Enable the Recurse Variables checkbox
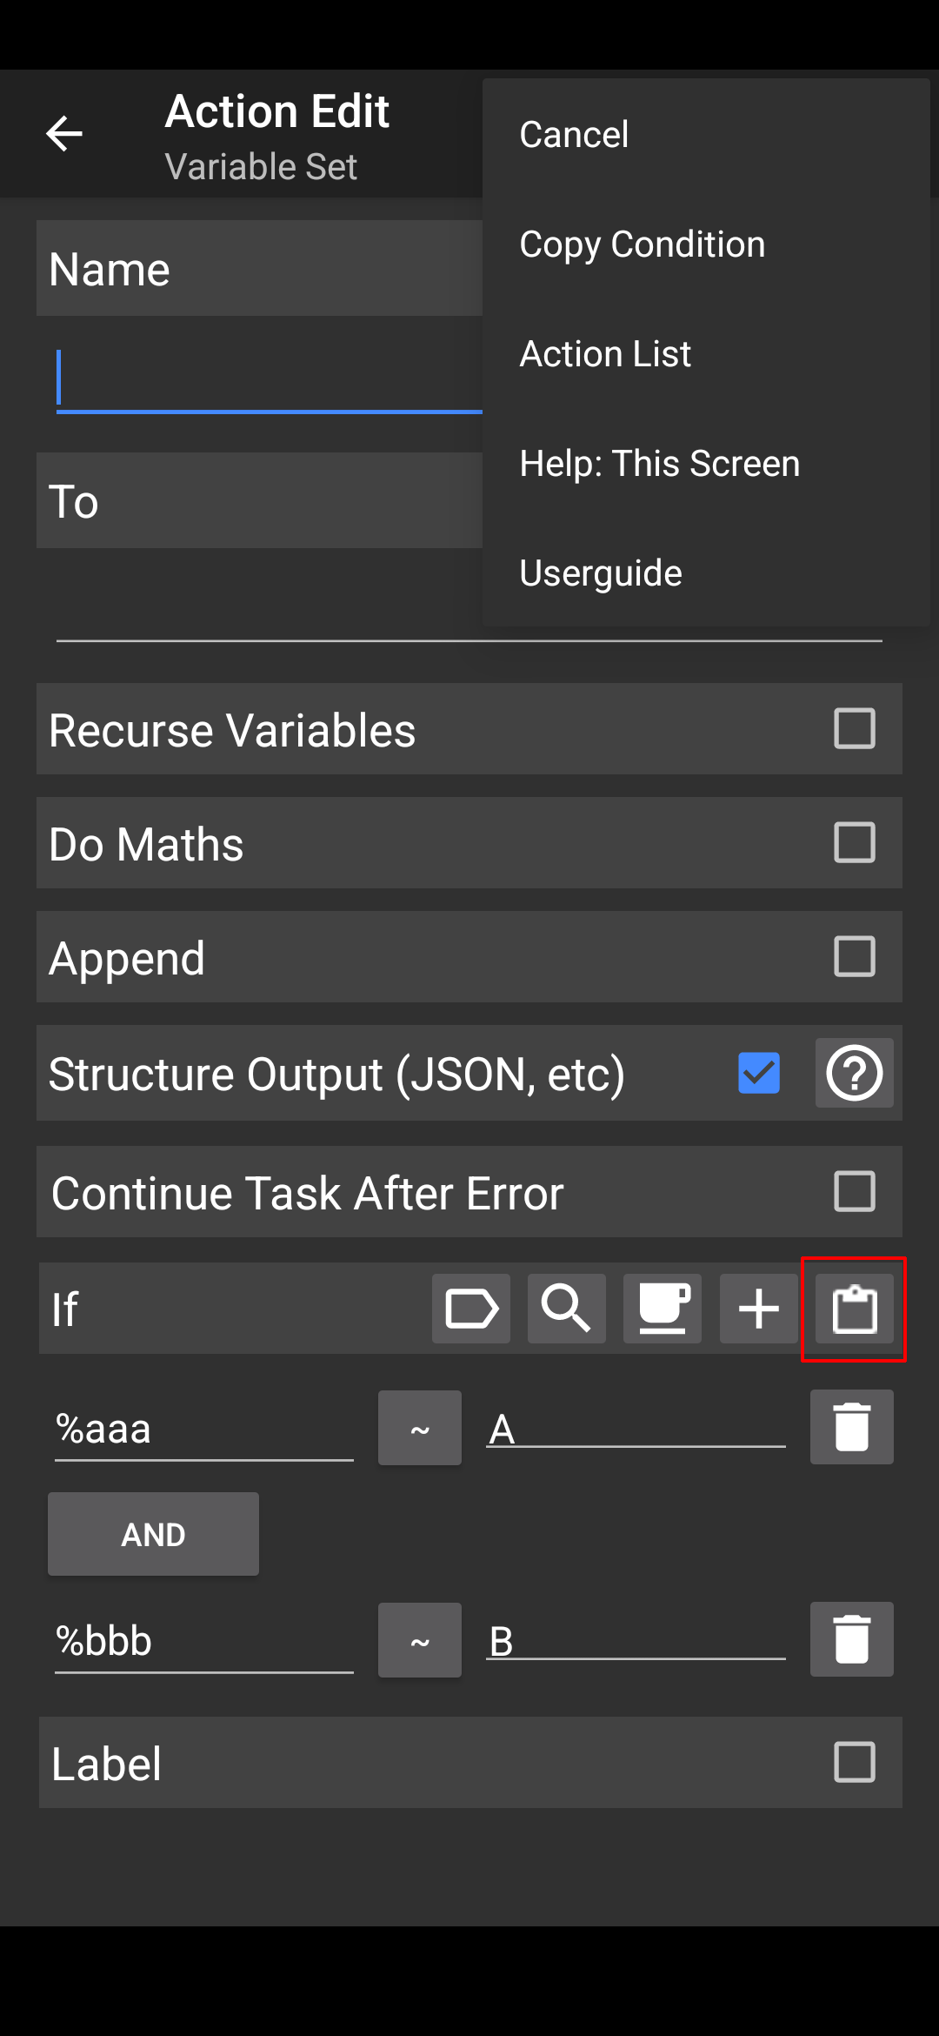The height and width of the screenshot is (2036, 939). pos(854,729)
